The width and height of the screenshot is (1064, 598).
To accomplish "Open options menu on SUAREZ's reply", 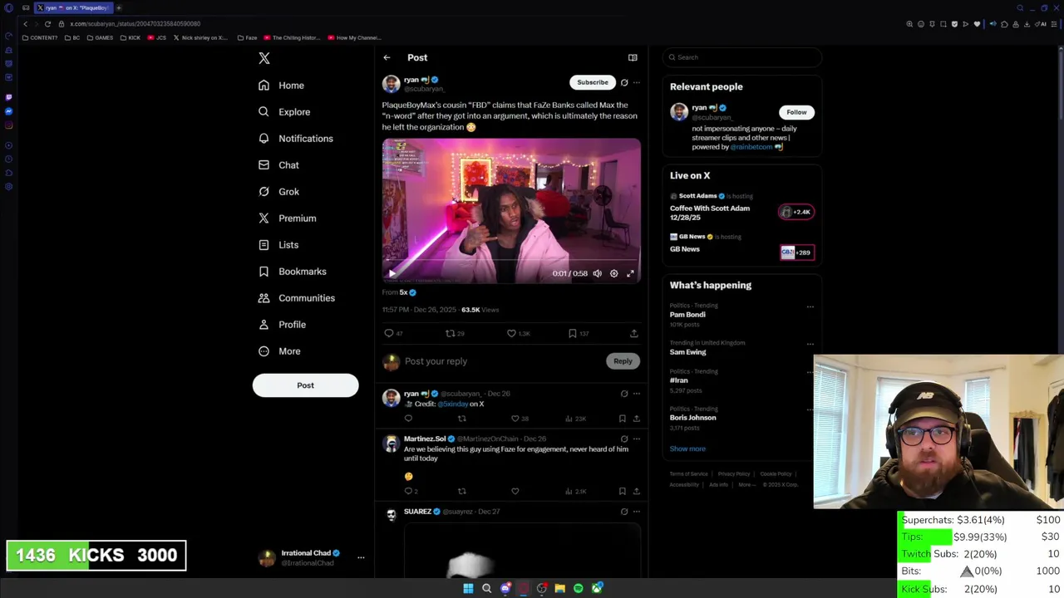I will pos(637,512).
